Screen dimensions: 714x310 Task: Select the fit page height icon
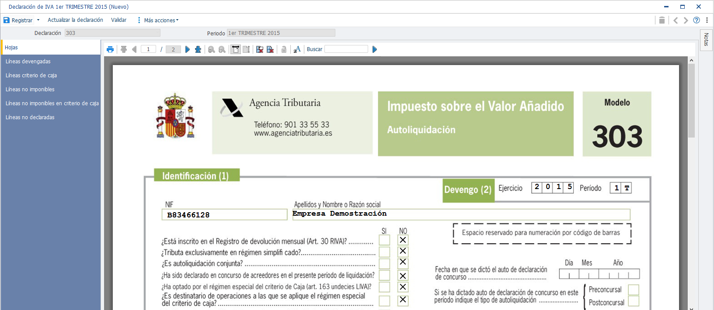246,49
